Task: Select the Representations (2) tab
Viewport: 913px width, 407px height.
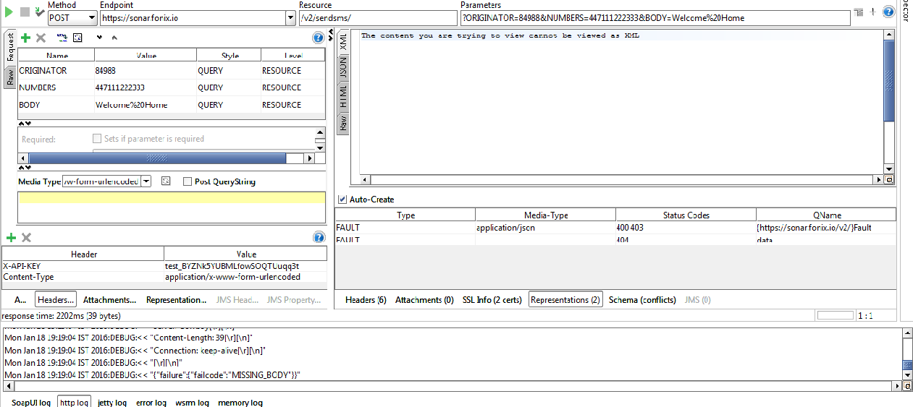Action: [565, 300]
